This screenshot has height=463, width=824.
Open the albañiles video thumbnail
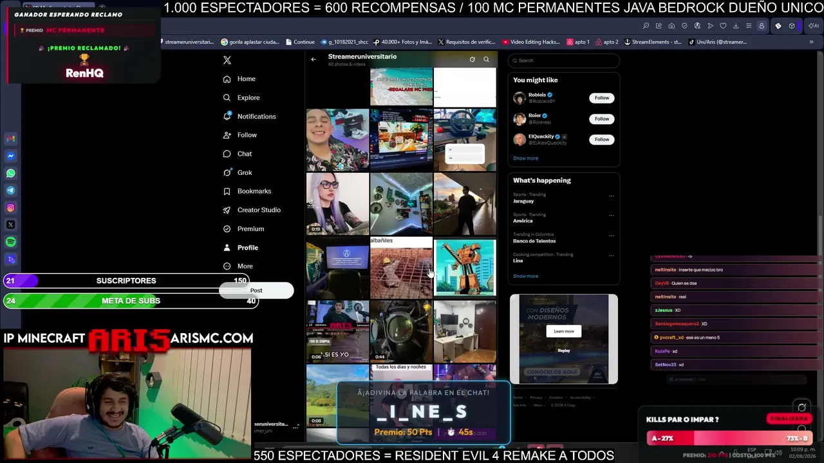(x=401, y=268)
